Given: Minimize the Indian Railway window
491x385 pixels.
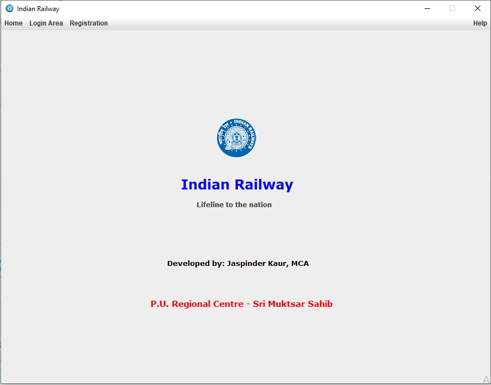Looking at the screenshot, I should click(427, 8).
